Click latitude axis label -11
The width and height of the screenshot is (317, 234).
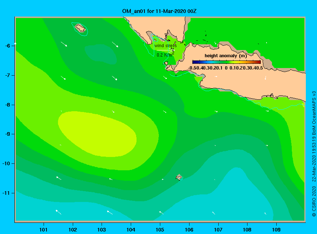click(6, 193)
